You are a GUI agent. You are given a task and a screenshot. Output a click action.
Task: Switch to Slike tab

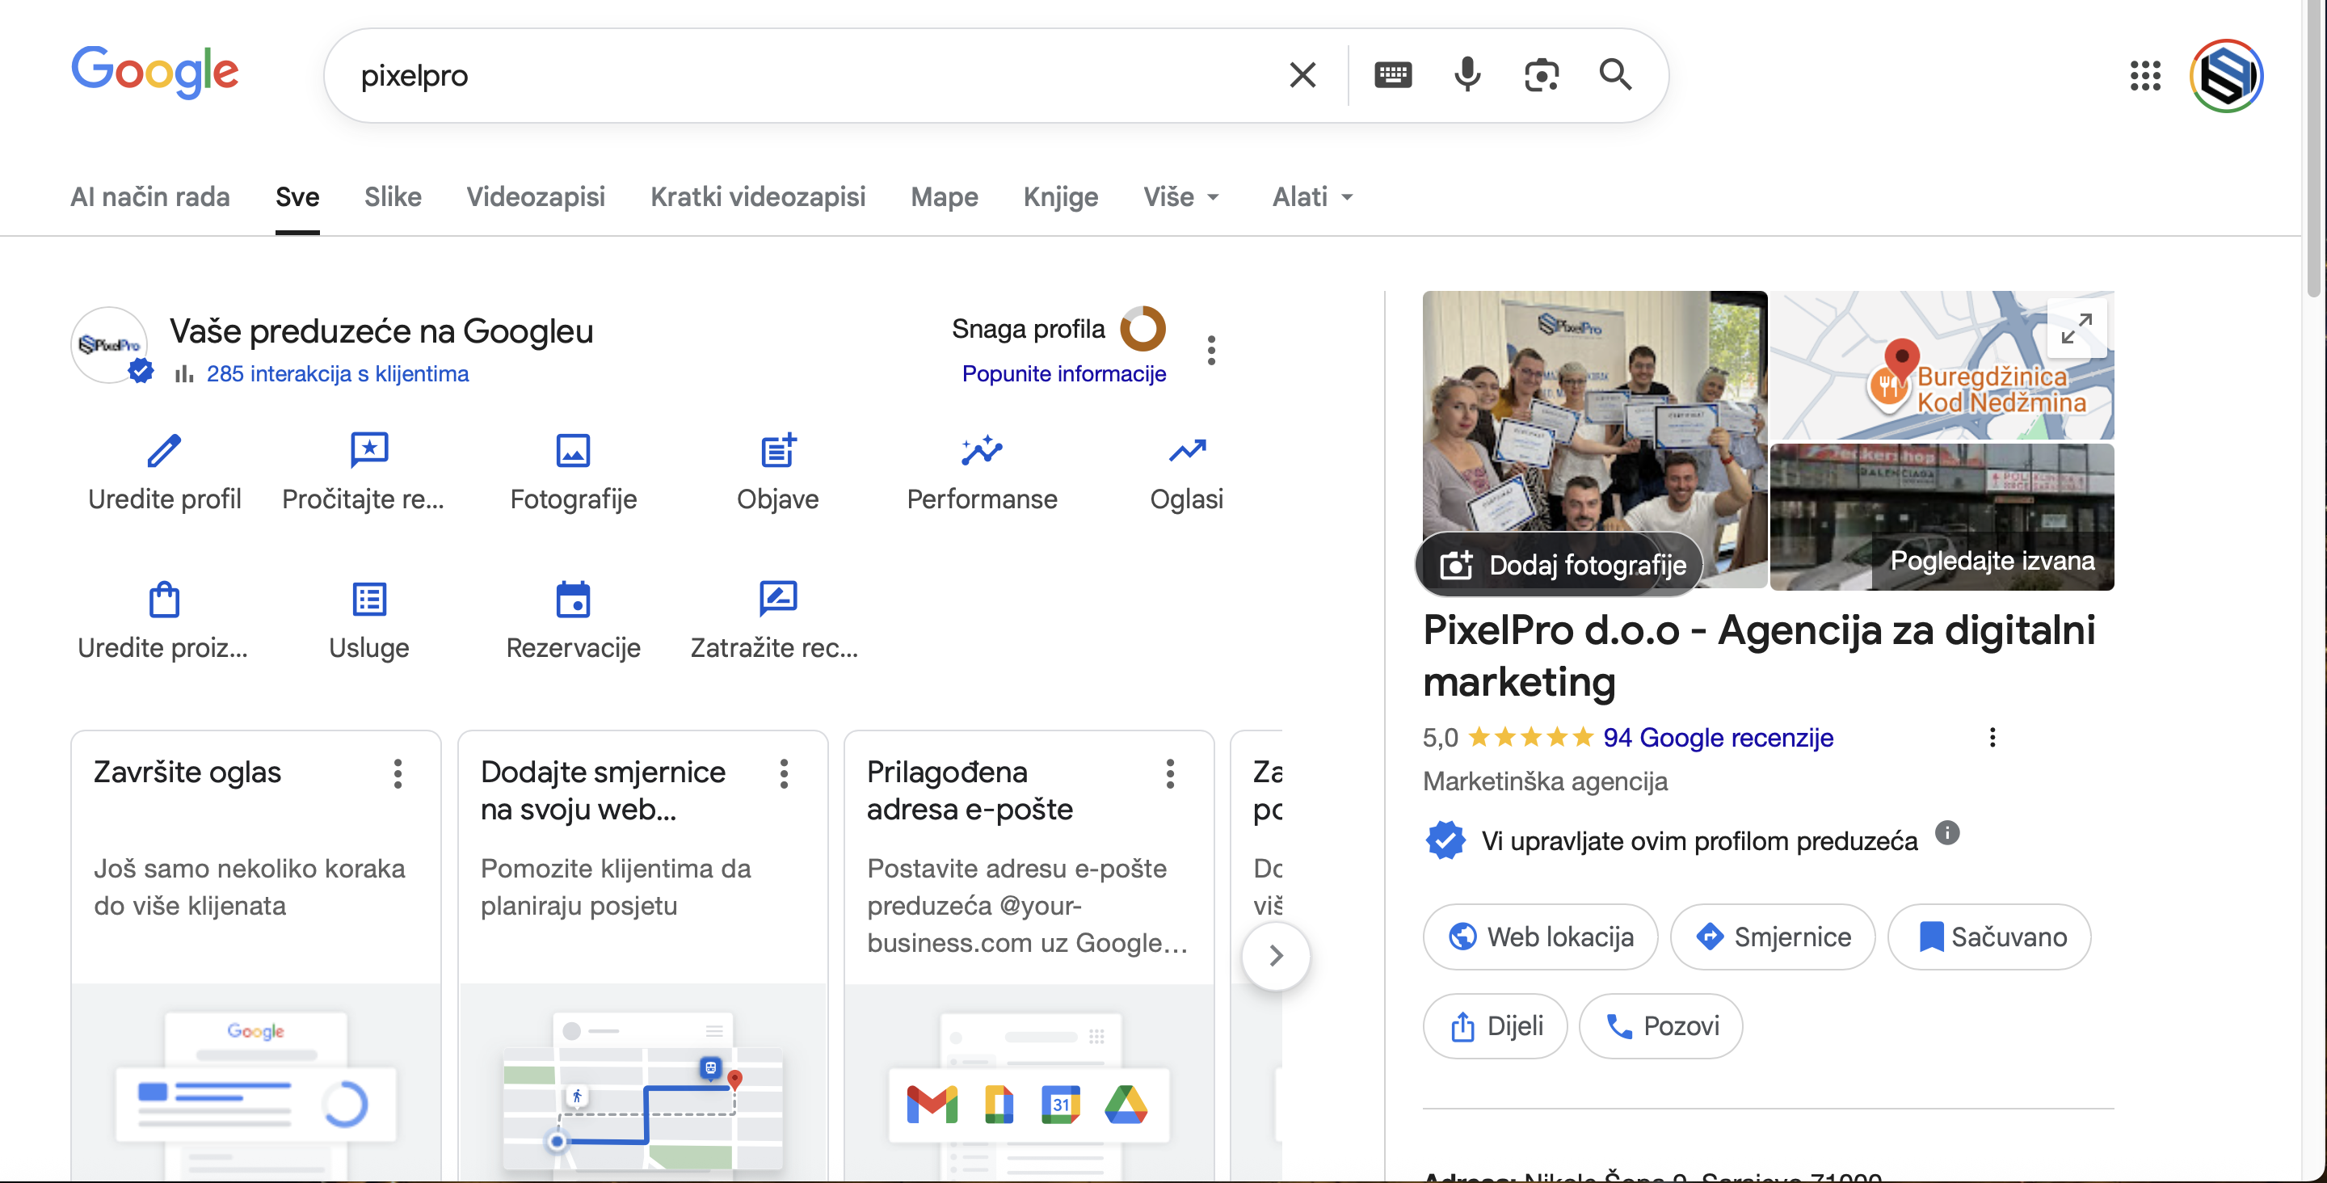(x=393, y=197)
